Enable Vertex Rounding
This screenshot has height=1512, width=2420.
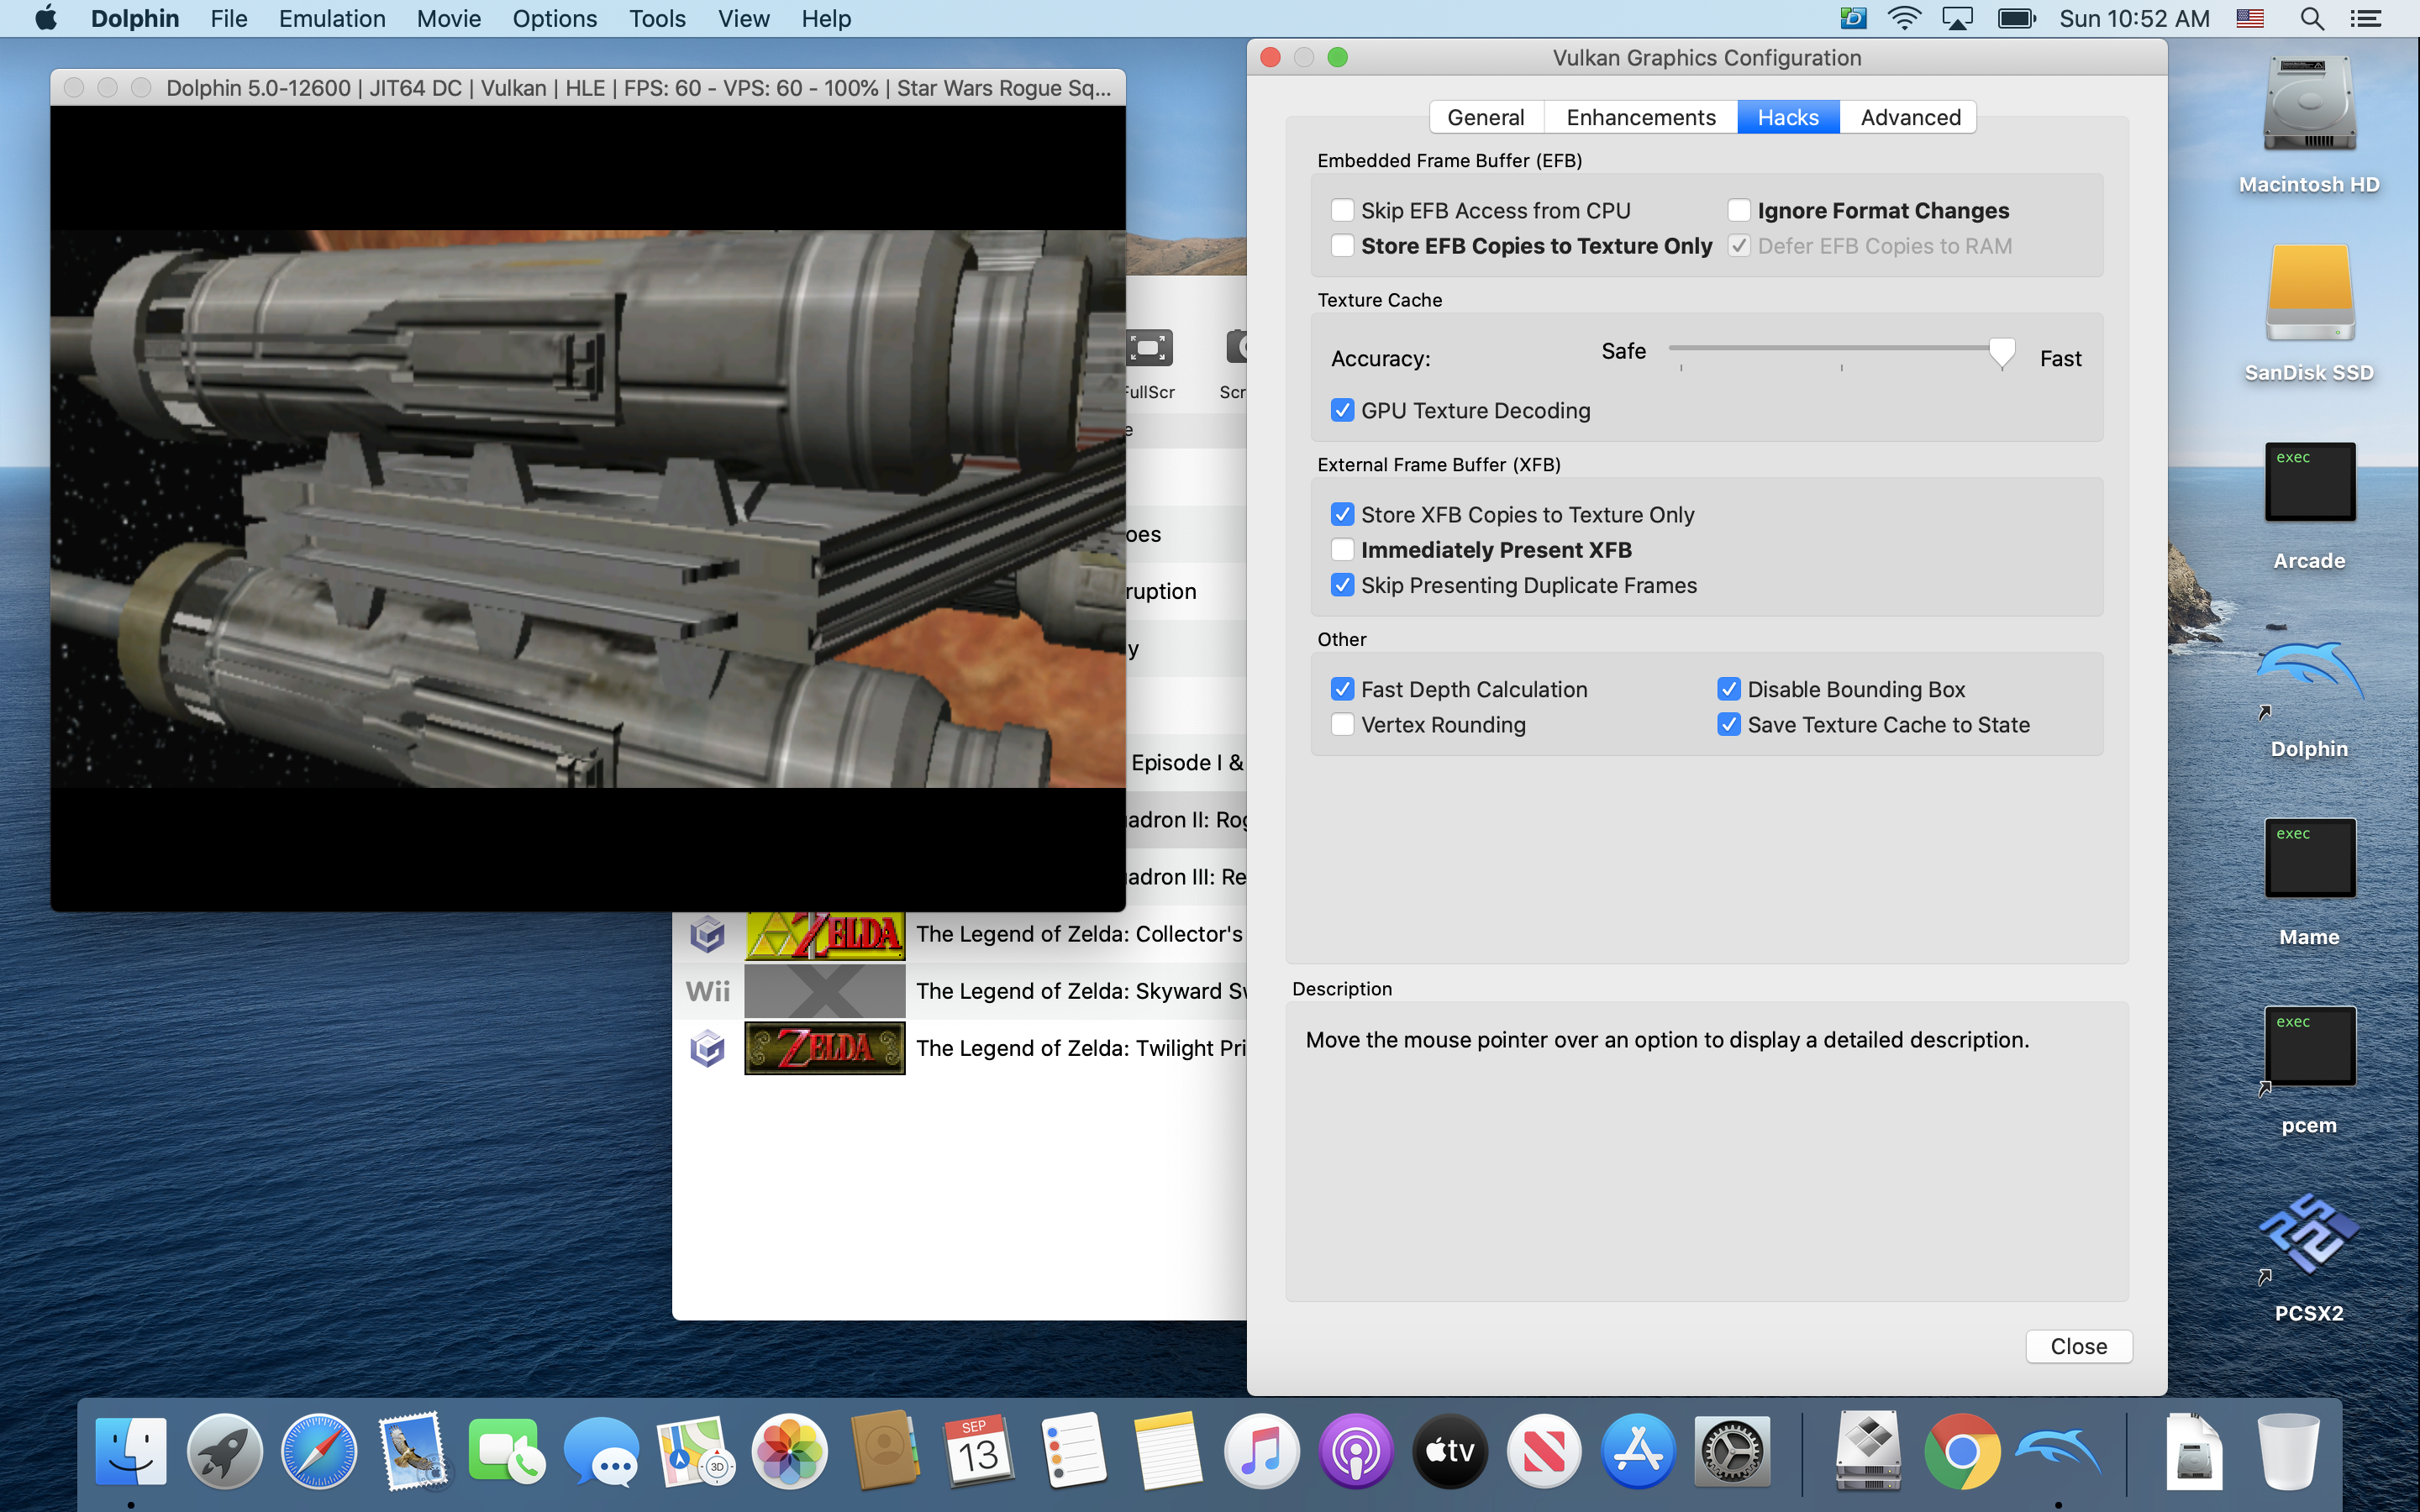tap(1343, 724)
